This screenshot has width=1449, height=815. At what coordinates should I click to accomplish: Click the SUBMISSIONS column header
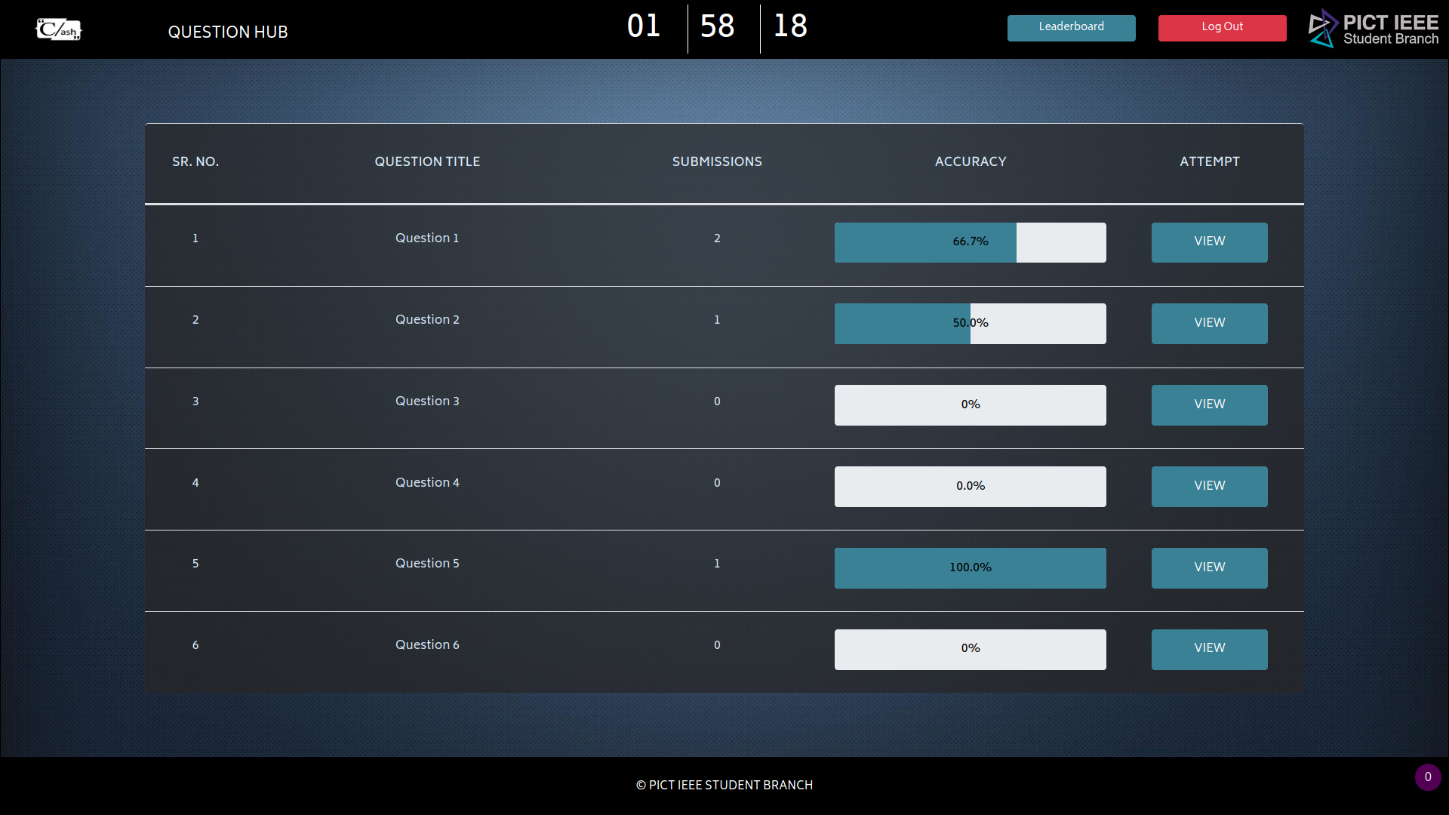(x=716, y=161)
